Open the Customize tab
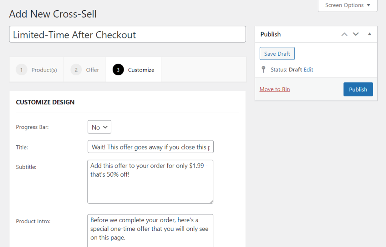This screenshot has height=247, width=386. tap(141, 70)
